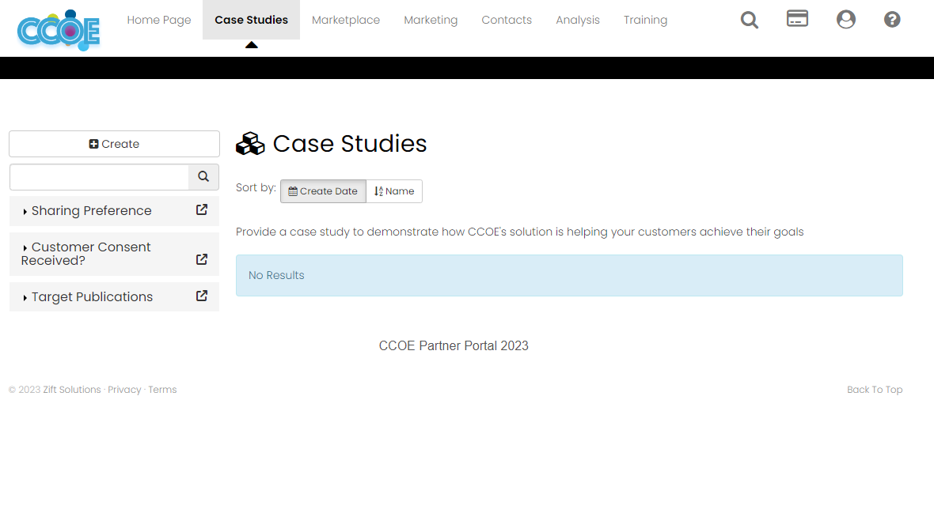The width and height of the screenshot is (934, 513).
Task: Toggle sorting by Create Date
Action: coord(322,190)
